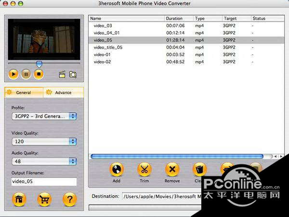
Task: Click the shopping cart purchase icon
Action: point(44,200)
